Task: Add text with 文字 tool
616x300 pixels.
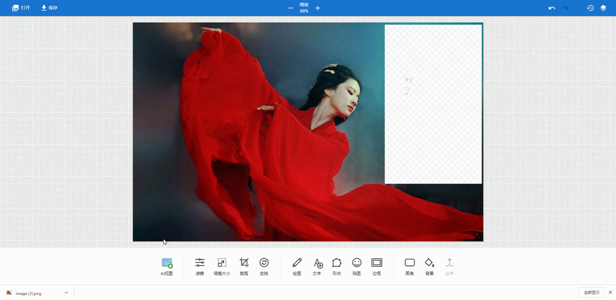Action: point(317,267)
